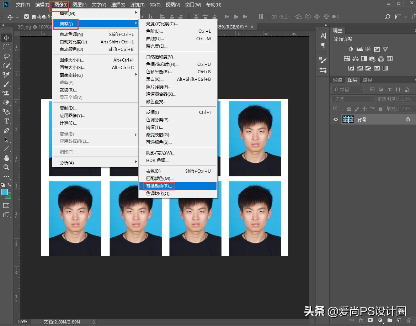416x326 pixels.
Task: Select the Horizontal Type tool
Action: tap(6, 121)
